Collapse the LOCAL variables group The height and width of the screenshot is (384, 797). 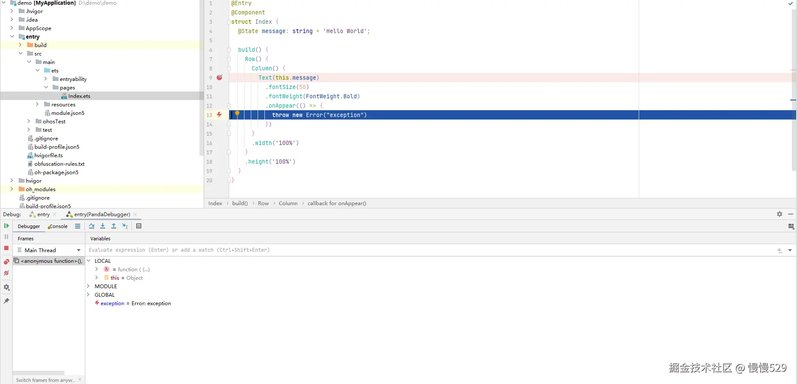click(88, 261)
